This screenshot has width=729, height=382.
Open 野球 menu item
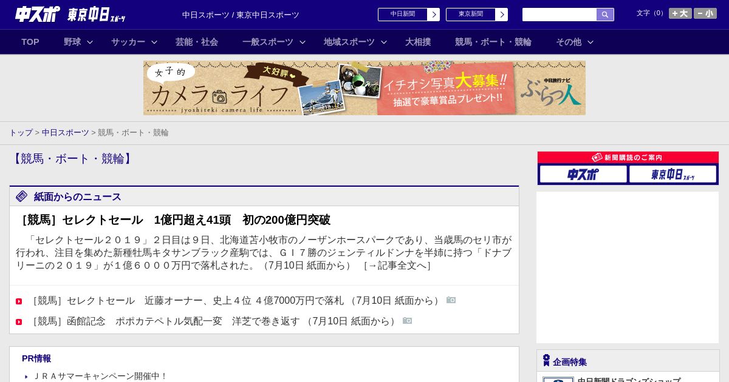(72, 42)
